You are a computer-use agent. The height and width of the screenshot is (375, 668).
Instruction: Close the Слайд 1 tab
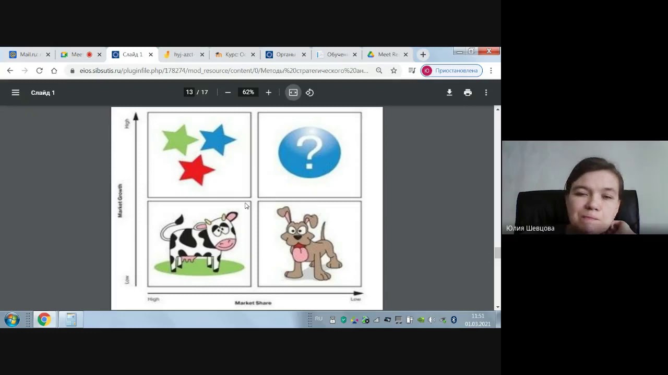point(151,54)
